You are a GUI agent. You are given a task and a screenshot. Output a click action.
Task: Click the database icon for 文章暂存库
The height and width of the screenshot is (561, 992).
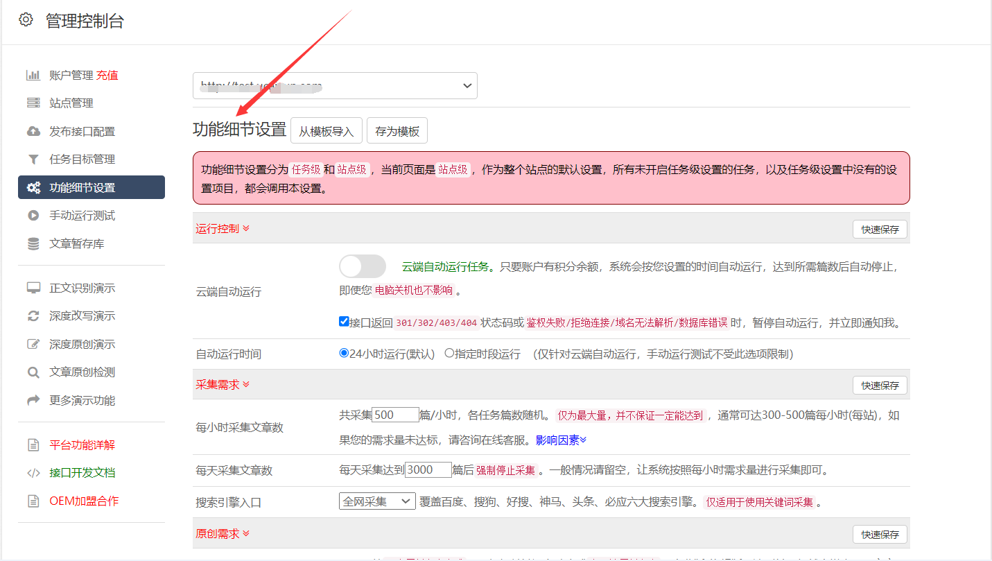pos(33,244)
